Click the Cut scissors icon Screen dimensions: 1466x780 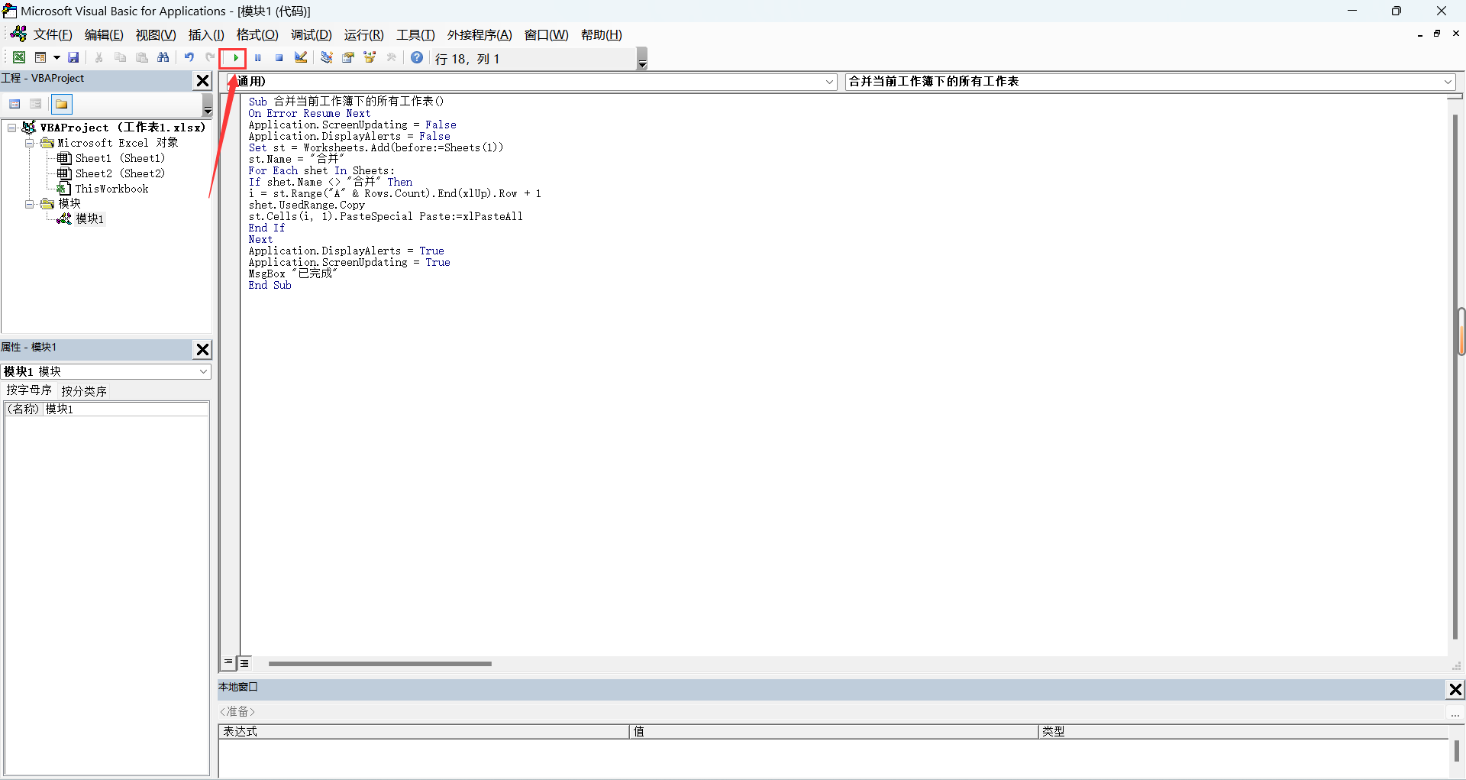coord(98,58)
